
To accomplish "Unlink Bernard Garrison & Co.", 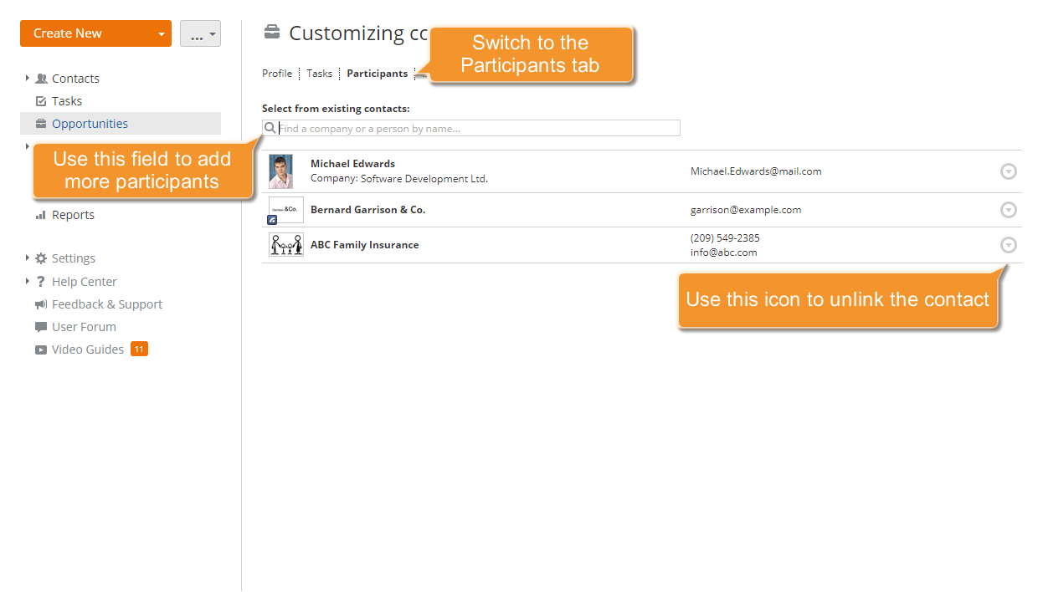I will click(x=1009, y=210).
